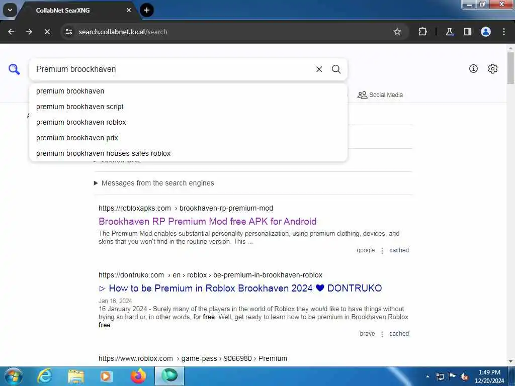The height and width of the screenshot is (386, 515).
Task: Click the search query input field
Action: 174,69
